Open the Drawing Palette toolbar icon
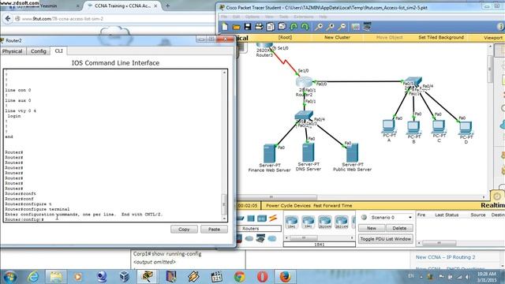The height and width of the screenshot is (284, 505). click(x=356, y=27)
